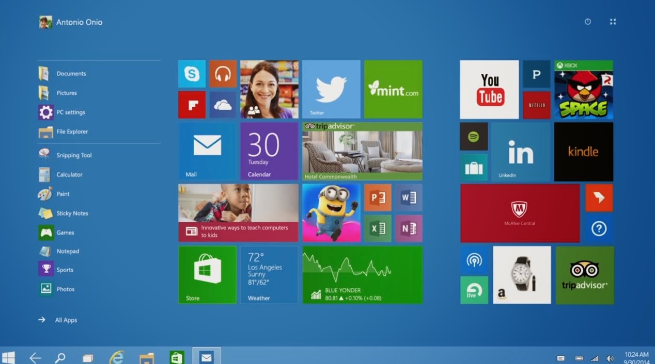Open the McAfee Central tile
This screenshot has width=655, height=364.
[x=520, y=213]
